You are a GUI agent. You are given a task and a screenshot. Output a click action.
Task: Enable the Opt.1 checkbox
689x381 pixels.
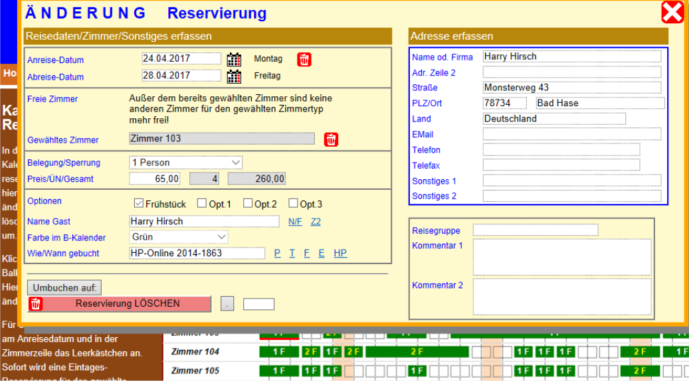pyautogui.click(x=202, y=203)
